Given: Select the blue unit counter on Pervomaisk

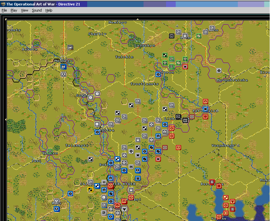Looking at the screenshot, I should pos(205,109).
